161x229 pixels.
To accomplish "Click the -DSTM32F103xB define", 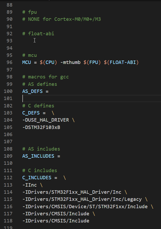I will pyautogui.click(x=41, y=127).
